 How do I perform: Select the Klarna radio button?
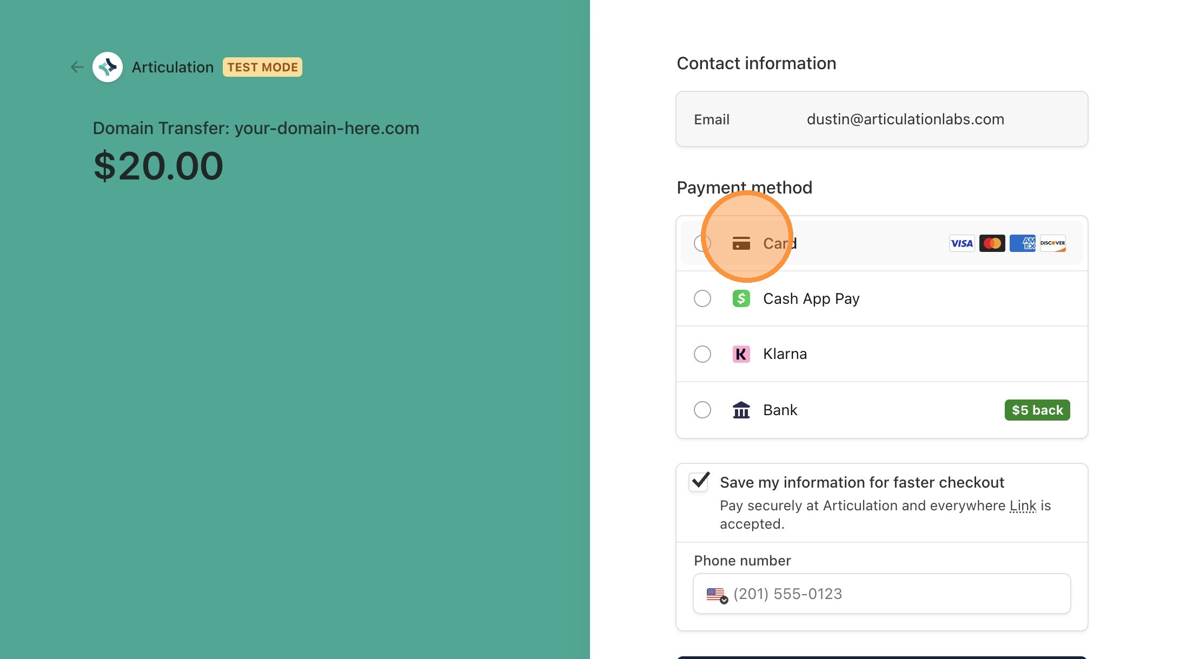702,354
